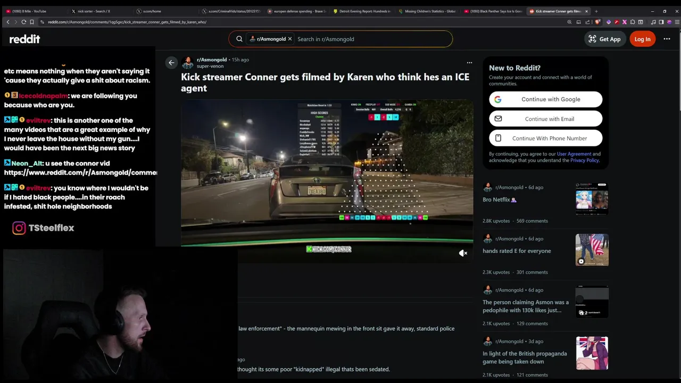
Task: Click the hands rated E post thumbnail
Action: pos(592,249)
